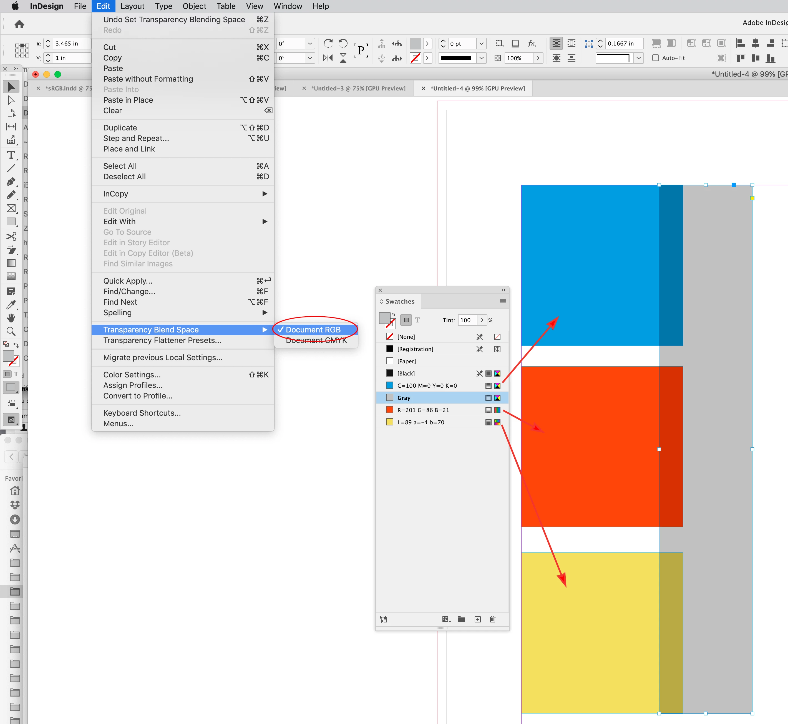Switch to the Untitled-3 document tab

tap(358, 89)
